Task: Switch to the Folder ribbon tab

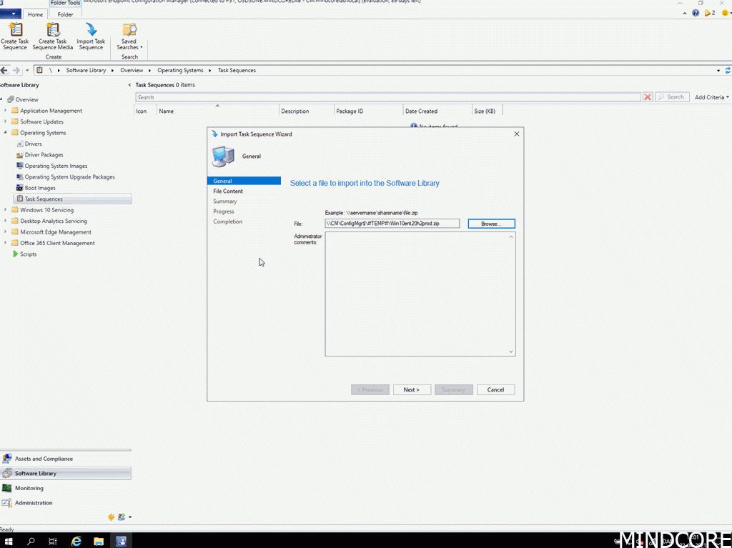Action: (65, 14)
